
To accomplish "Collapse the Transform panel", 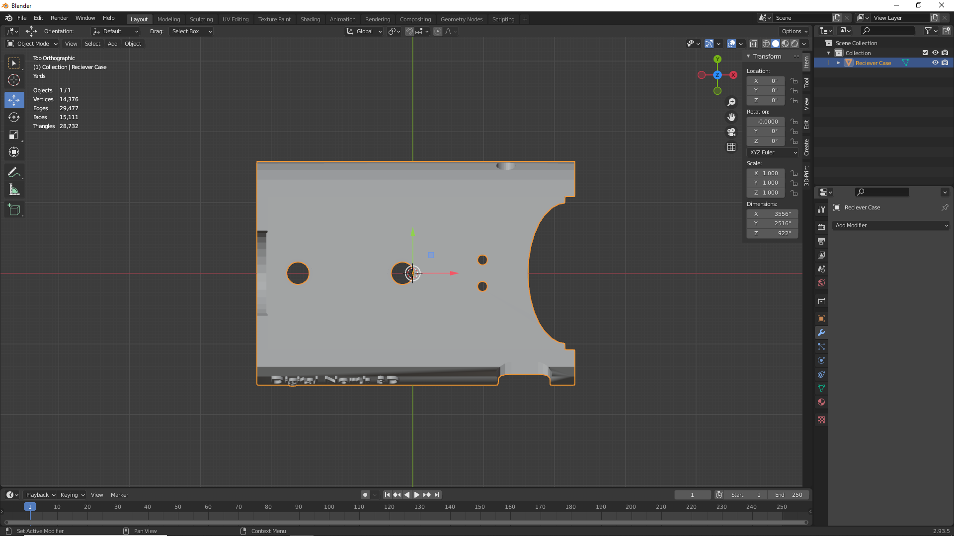I will [748, 57].
